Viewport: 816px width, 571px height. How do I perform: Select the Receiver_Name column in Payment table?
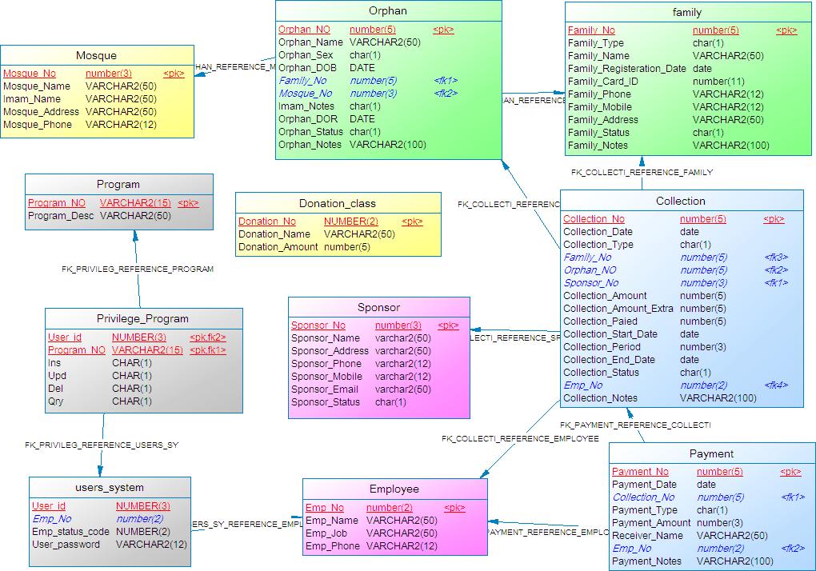(x=647, y=536)
